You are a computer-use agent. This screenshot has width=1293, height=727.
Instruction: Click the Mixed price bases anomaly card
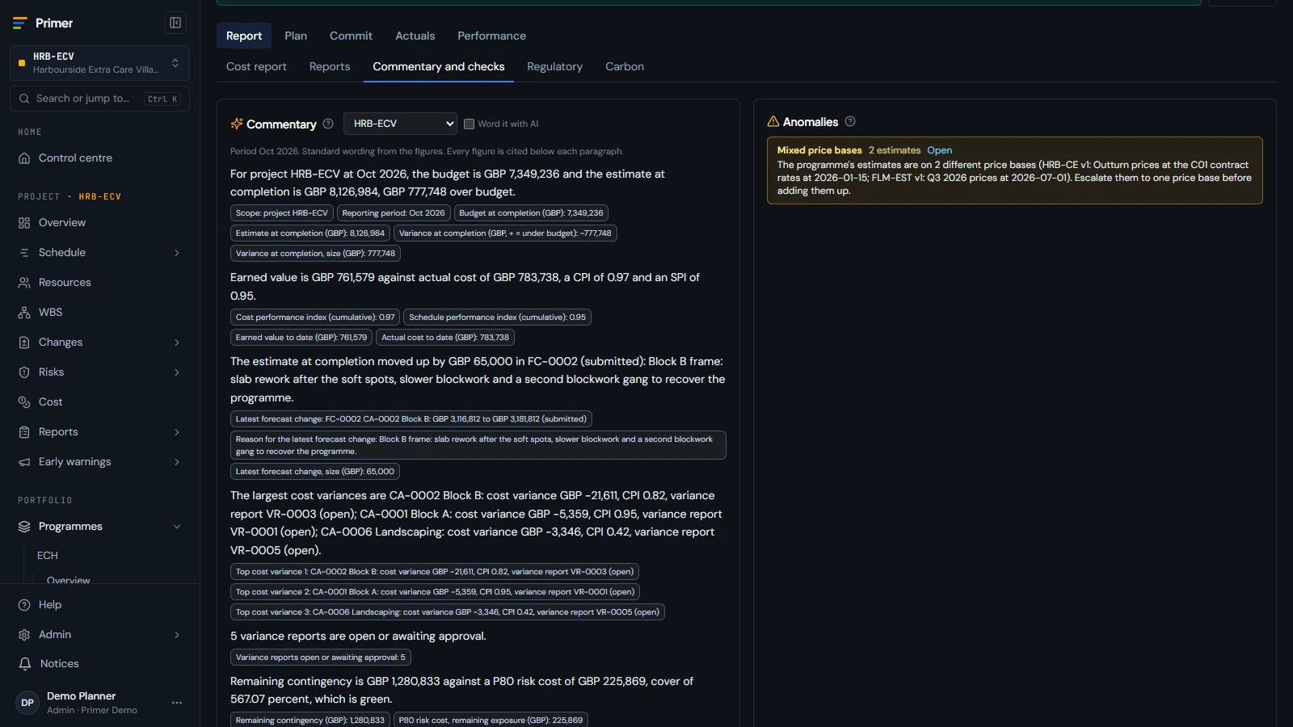coord(1014,170)
